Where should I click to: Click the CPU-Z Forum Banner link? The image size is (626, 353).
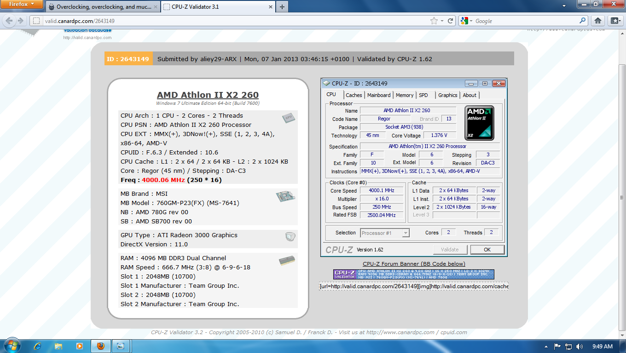(x=414, y=264)
